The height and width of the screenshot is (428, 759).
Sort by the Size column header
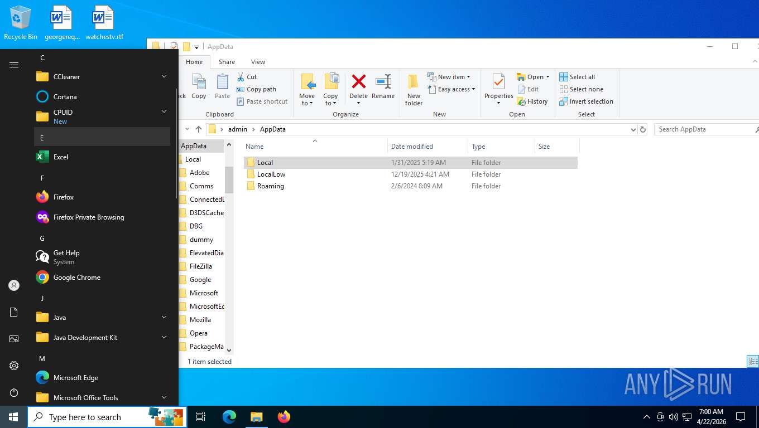pos(557,147)
